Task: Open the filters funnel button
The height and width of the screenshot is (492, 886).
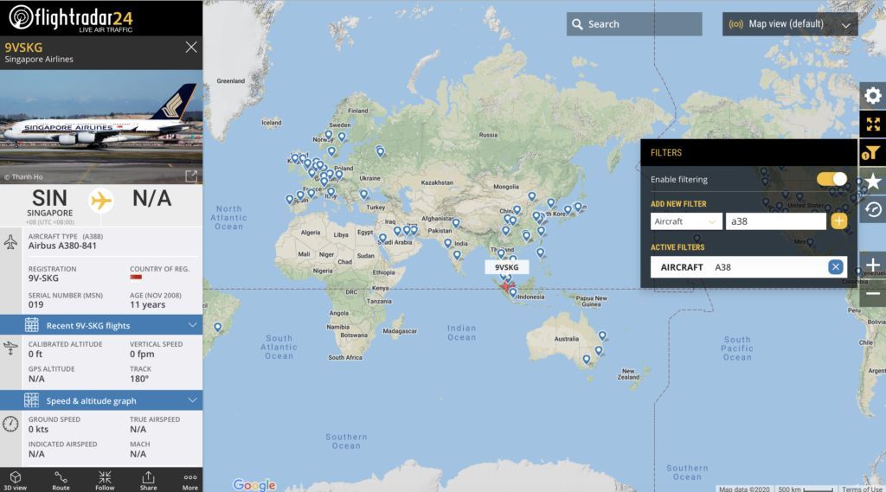Action: pyautogui.click(x=872, y=153)
